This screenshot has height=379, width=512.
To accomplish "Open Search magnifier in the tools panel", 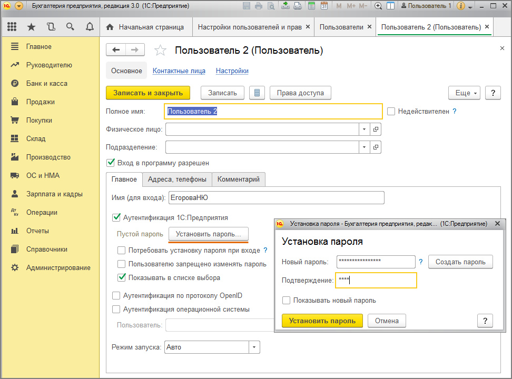I will [70, 27].
